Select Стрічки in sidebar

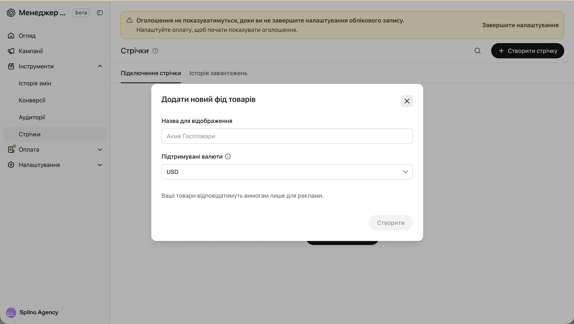click(x=55, y=134)
